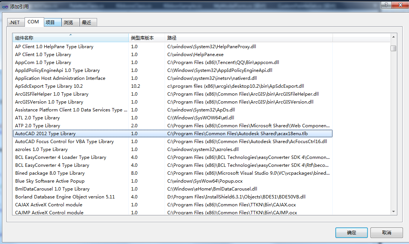Viewport: 409px width, 244px height.
Task: Sort by 路径 column header
Action: coord(248,38)
